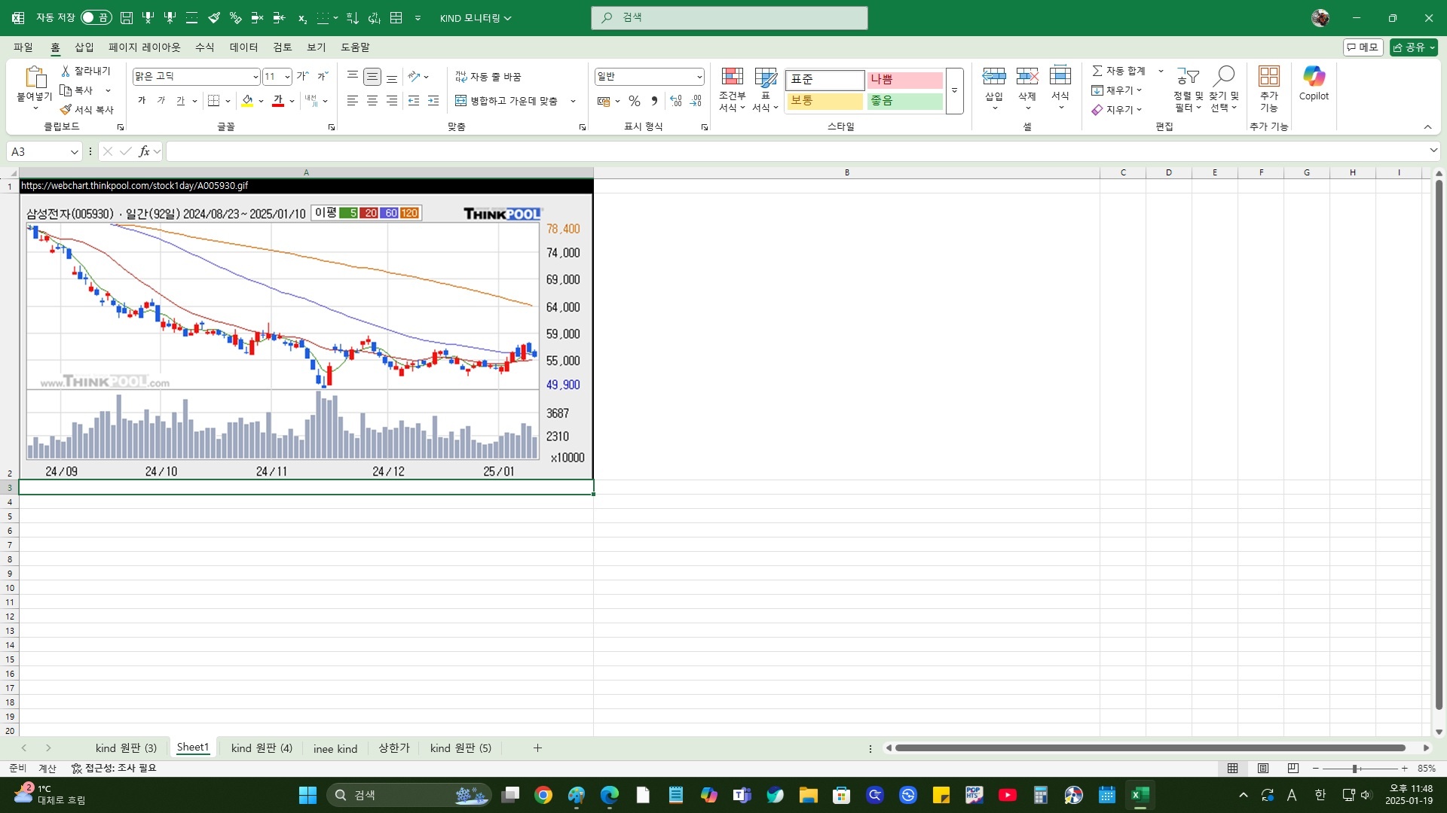Image resolution: width=1447 pixels, height=813 pixels.
Task: Expand the formula bar
Action: 1433,151
